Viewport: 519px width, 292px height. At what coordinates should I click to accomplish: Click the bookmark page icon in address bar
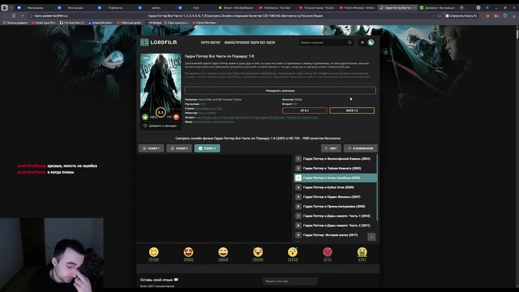[x=440, y=16]
